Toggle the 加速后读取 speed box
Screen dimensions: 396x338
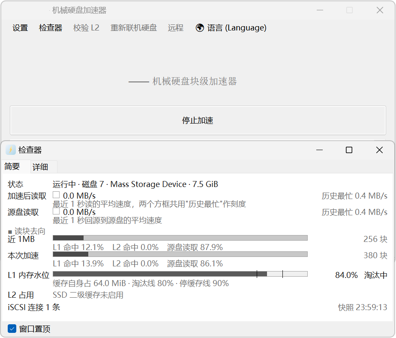click(x=56, y=195)
